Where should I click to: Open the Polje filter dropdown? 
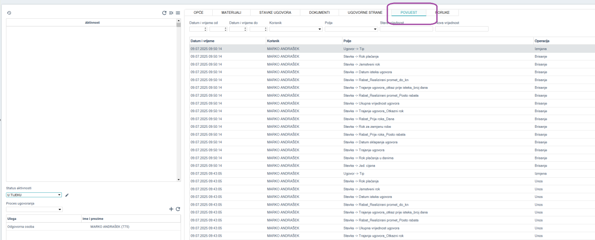pyautogui.click(x=351, y=29)
